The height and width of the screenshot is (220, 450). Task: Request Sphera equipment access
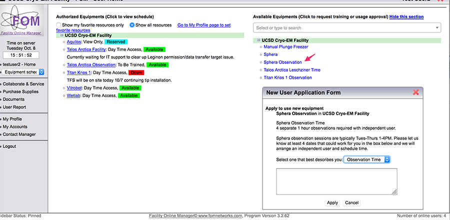(270, 54)
